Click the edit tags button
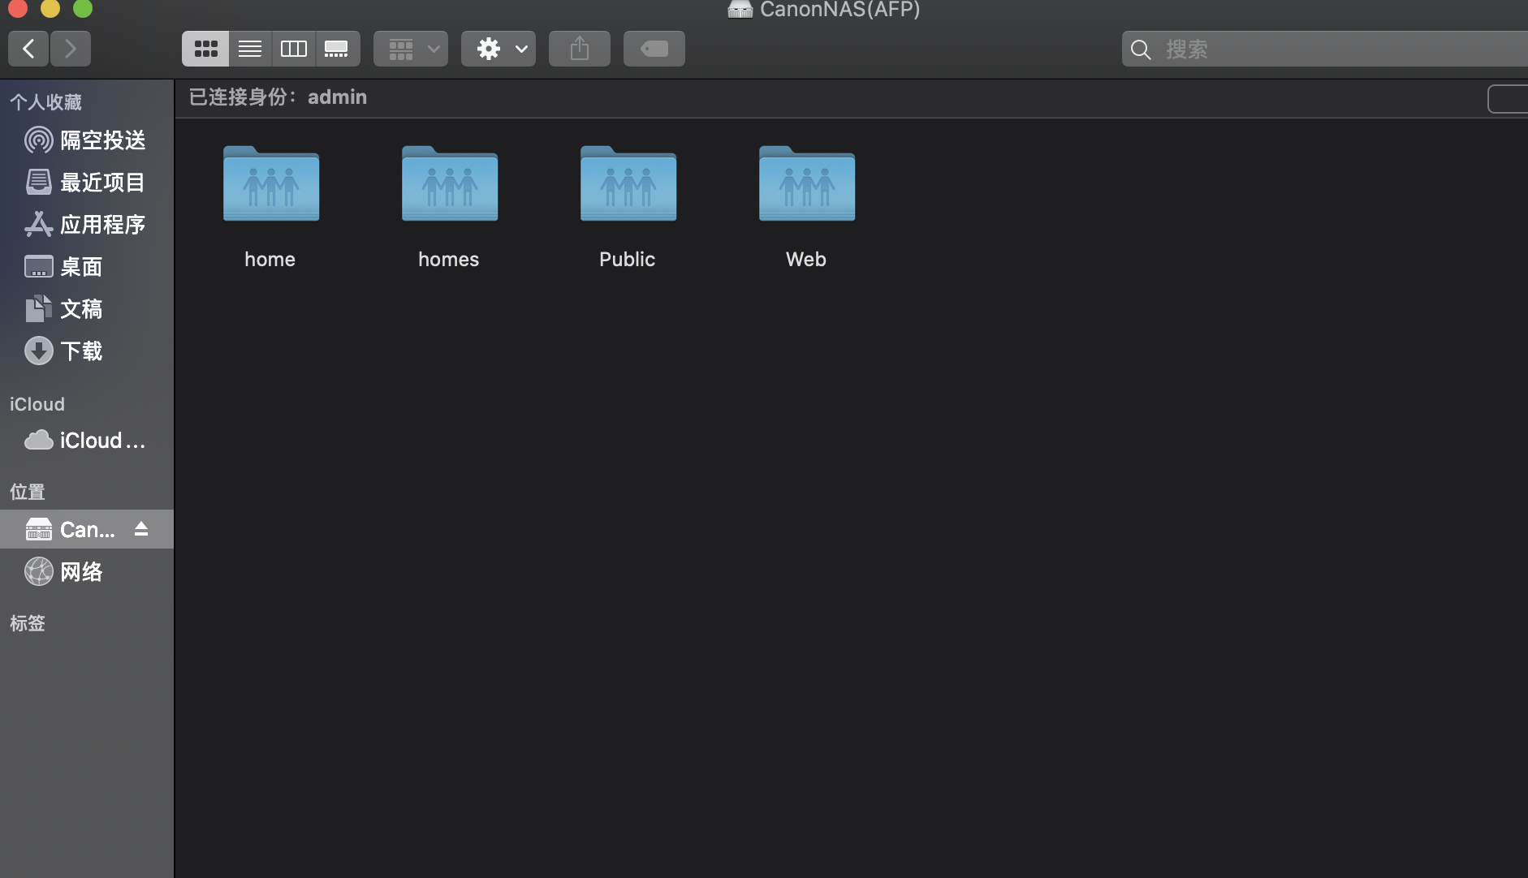The height and width of the screenshot is (878, 1528). pyautogui.click(x=654, y=49)
